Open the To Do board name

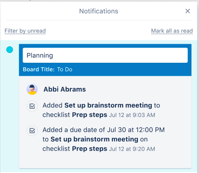(x=65, y=69)
